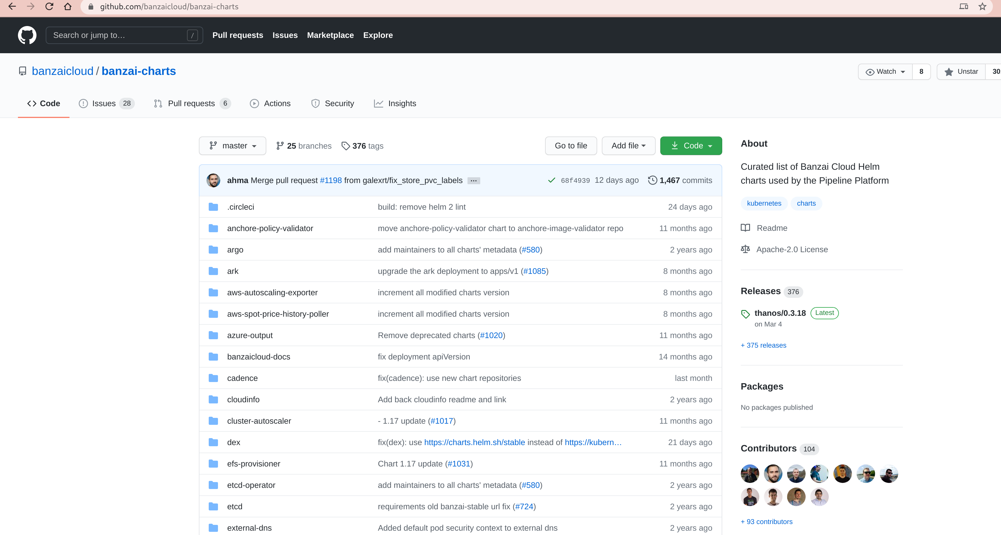Screen dimensions: 1001x535
Task: Click ahma's avatar on latest commit
Action: [213, 180]
